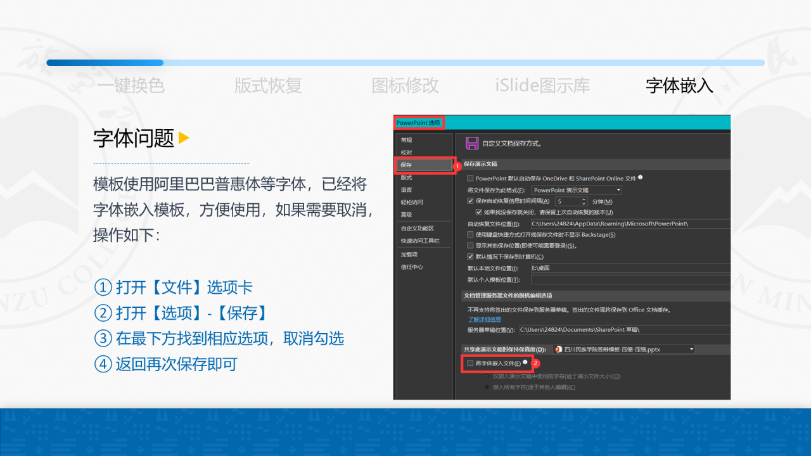Click the 服务器草稿位置 path field

[624, 329]
